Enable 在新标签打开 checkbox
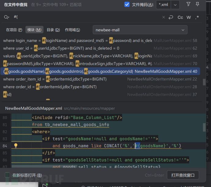Viewport: 211px width, 187px height. (7, 175)
